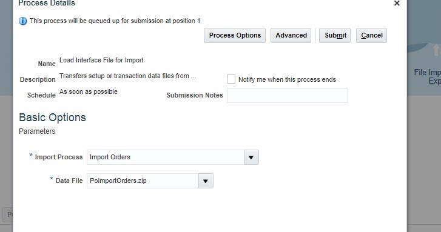Select the Load Interface File for Import name

click(x=101, y=61)
